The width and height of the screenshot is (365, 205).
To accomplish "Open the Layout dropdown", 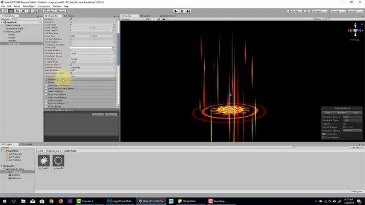I will (355, 11).
